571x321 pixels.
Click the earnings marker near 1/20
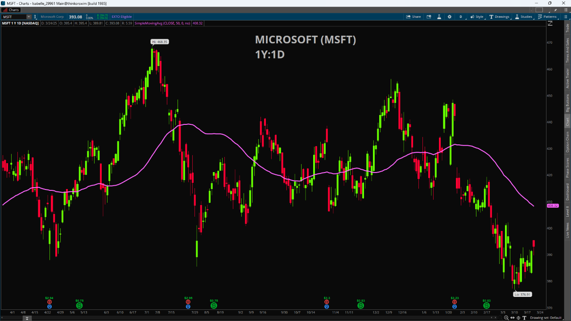(x=454, y=302)
